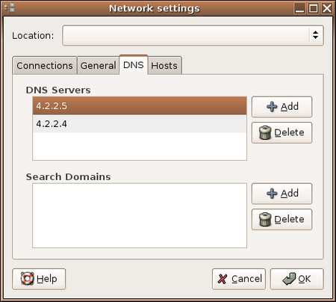Click the trash can icon for Search Domains
This screenshot has width=336, height=302.
[265, 219]
